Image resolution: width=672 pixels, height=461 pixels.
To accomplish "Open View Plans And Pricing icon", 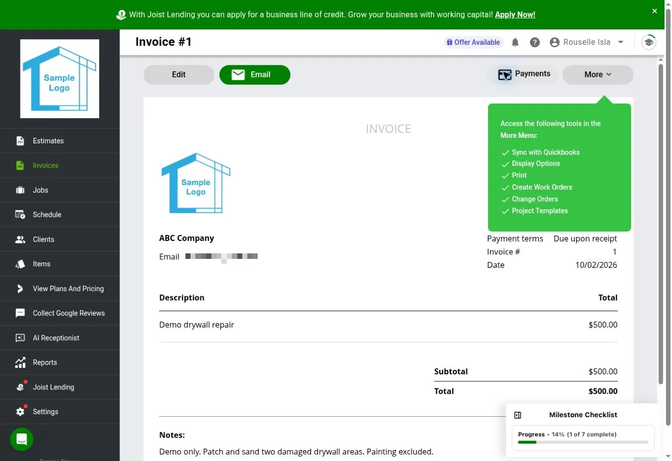I will pyautogui.click(x=20, y=289).
